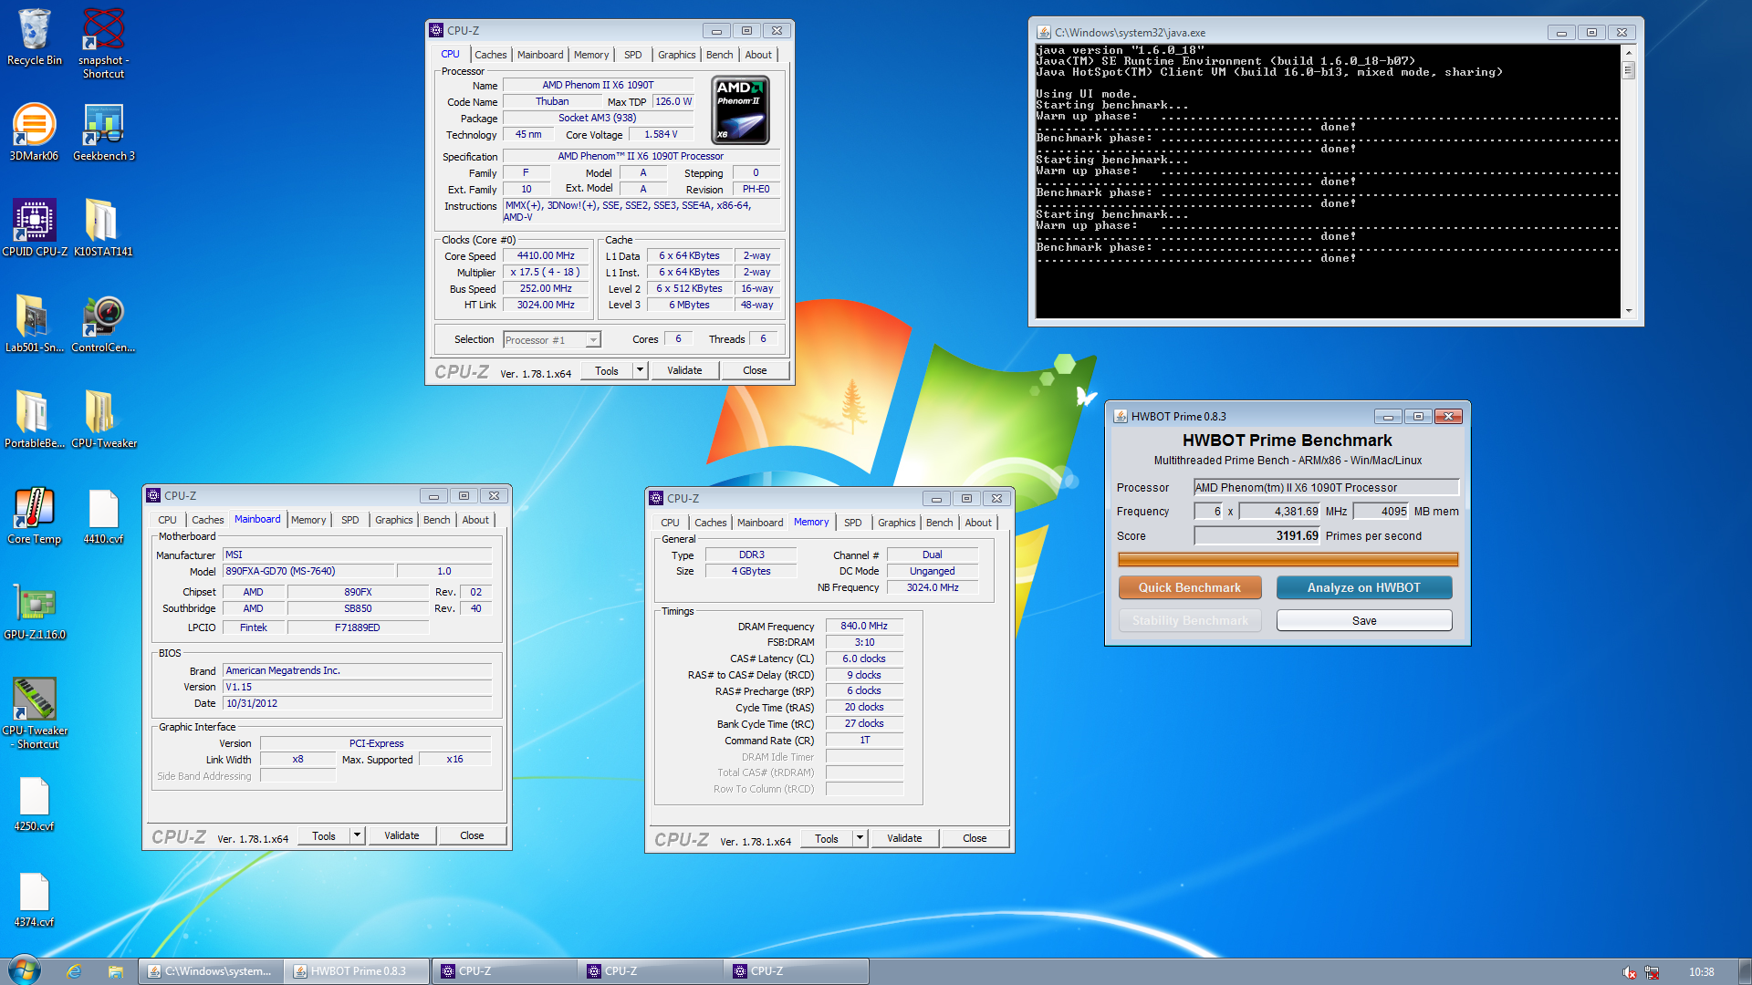Expand Tools dropdown arrow in Mainboard window

click(357, 835)
